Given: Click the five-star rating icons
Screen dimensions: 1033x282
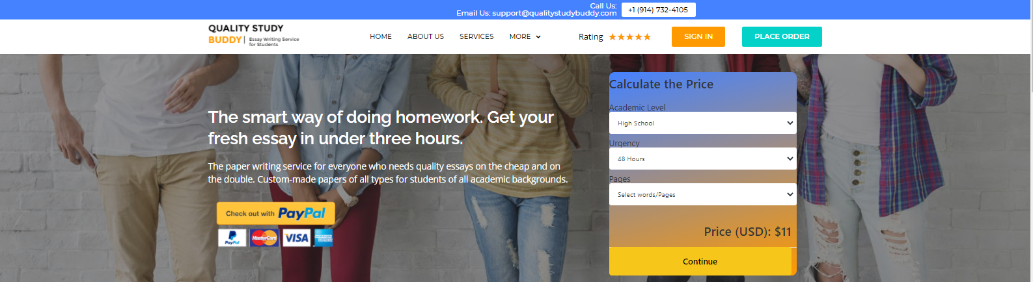Looking at the screenshot, I should click(x=629, y=37).
